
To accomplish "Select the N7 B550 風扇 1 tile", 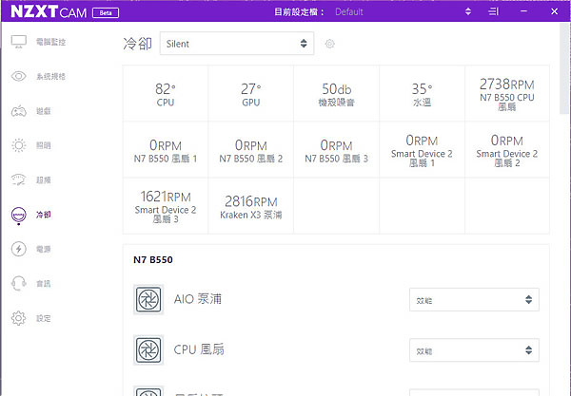I will pyautogui.click(x=166, y=150).
